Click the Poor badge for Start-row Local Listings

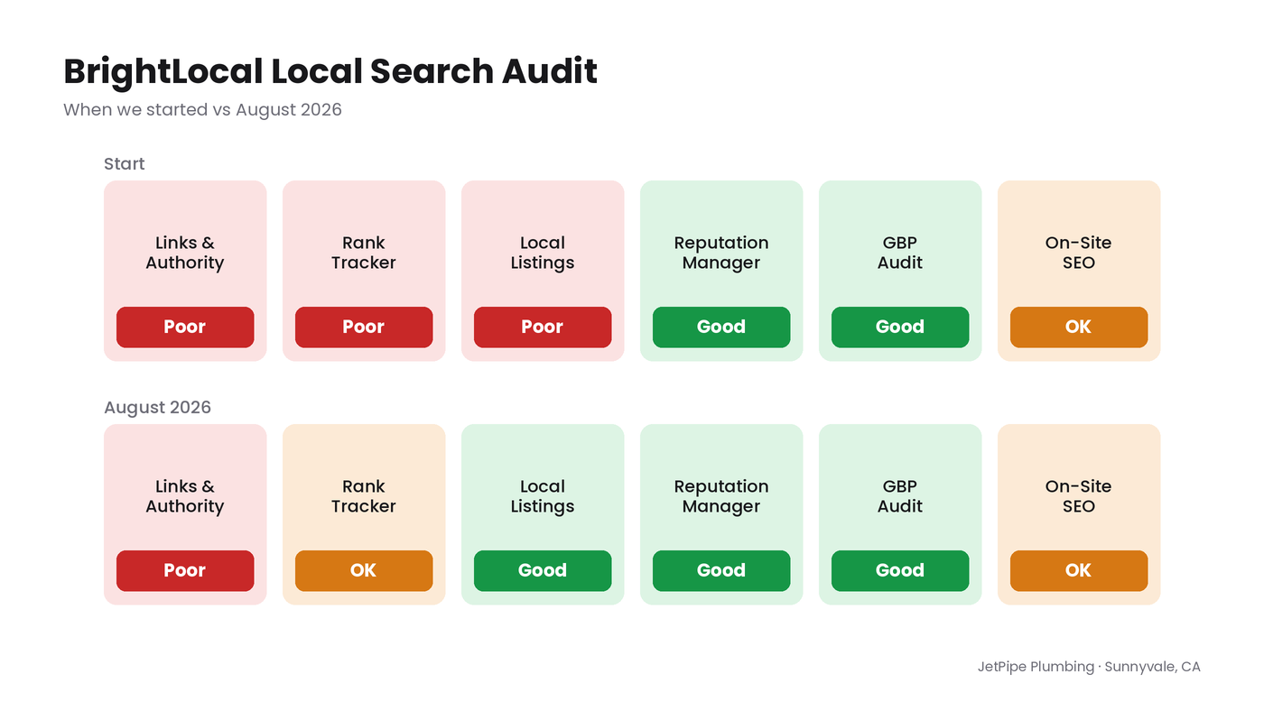pyautogui.click(x=543, y=327)
